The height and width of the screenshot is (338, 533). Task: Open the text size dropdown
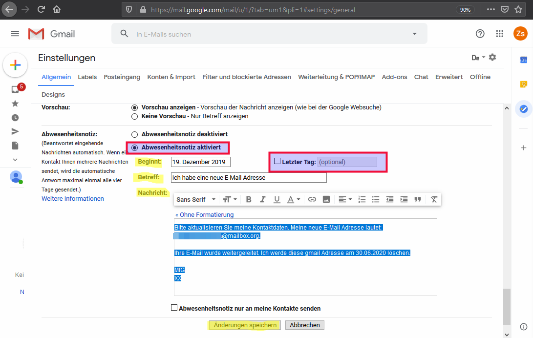[230, 199]
